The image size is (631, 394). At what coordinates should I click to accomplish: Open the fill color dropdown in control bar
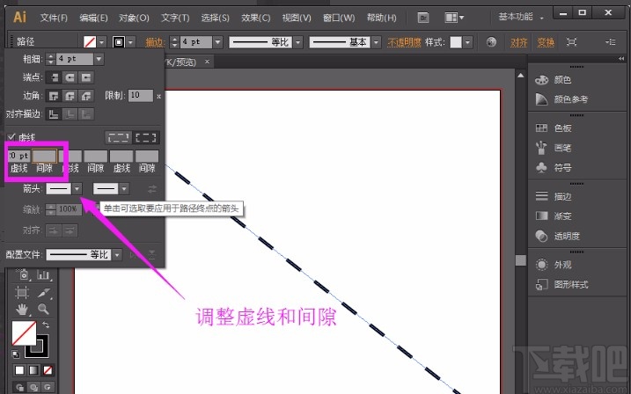[101, 42]
